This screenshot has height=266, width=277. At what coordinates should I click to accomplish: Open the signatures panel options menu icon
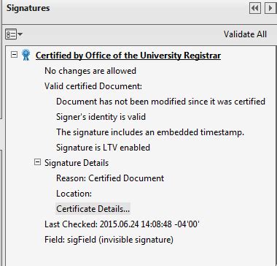pos(11,34)
